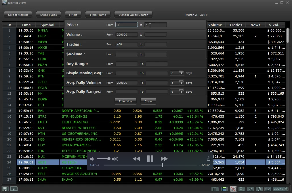Open the Select Markets menu

pyautogui.click(x=18, y=15)
